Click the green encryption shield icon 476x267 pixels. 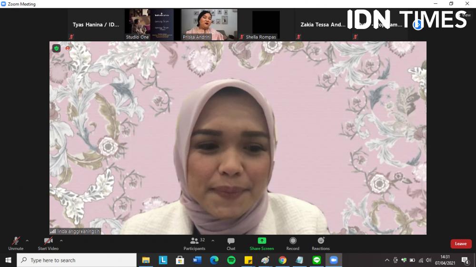click(x=57, y=48)
